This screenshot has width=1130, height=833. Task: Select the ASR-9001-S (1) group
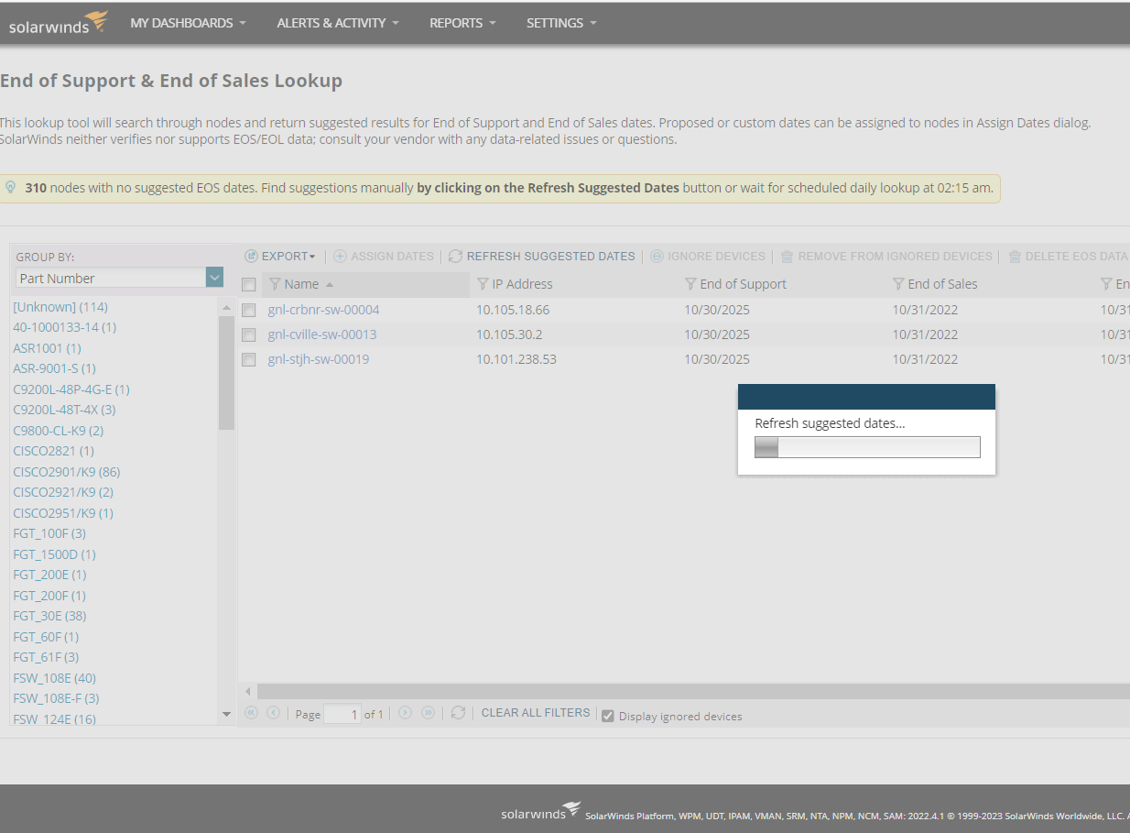point(54,368)
